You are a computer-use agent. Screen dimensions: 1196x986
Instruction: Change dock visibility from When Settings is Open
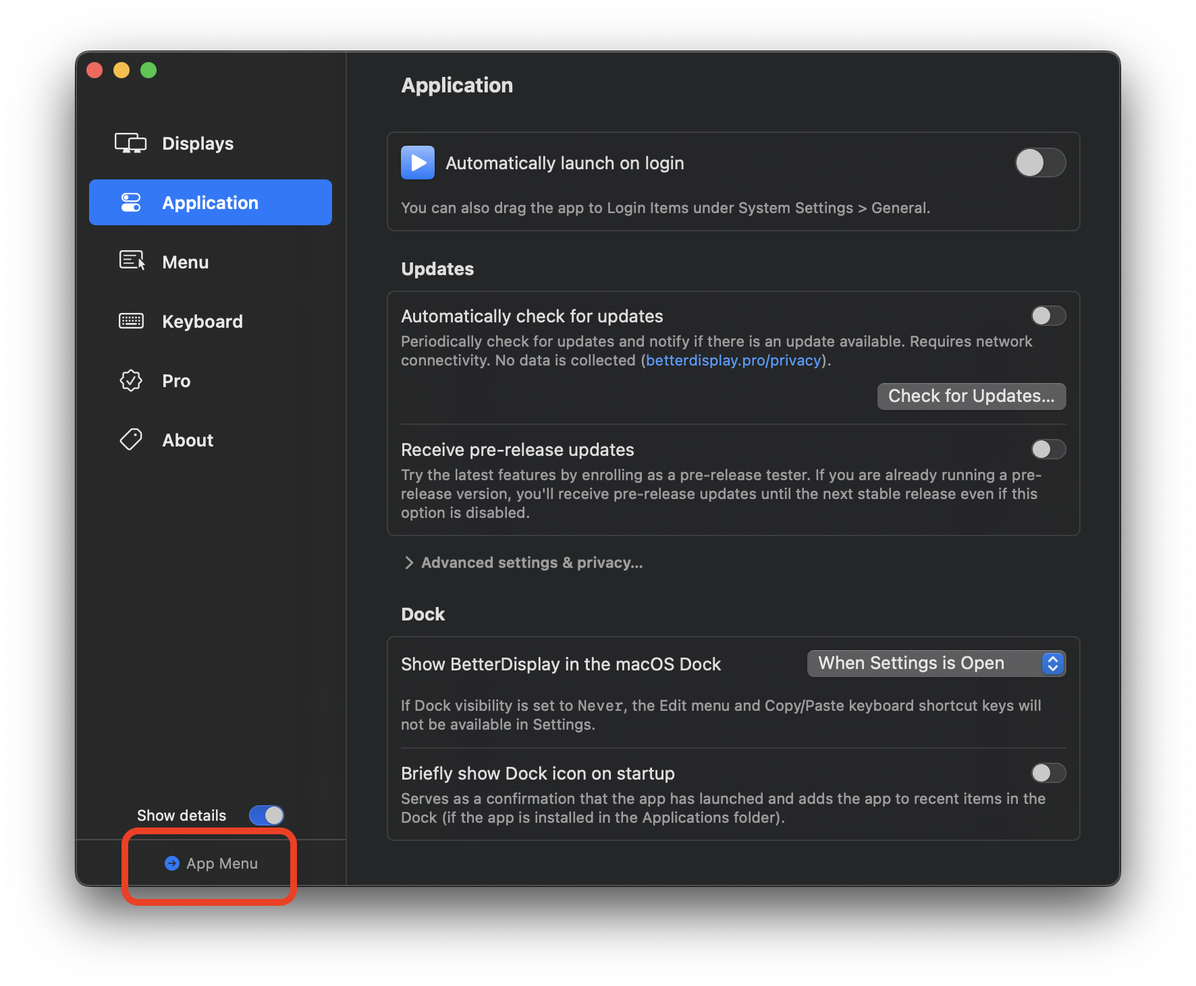click(936, 663)
